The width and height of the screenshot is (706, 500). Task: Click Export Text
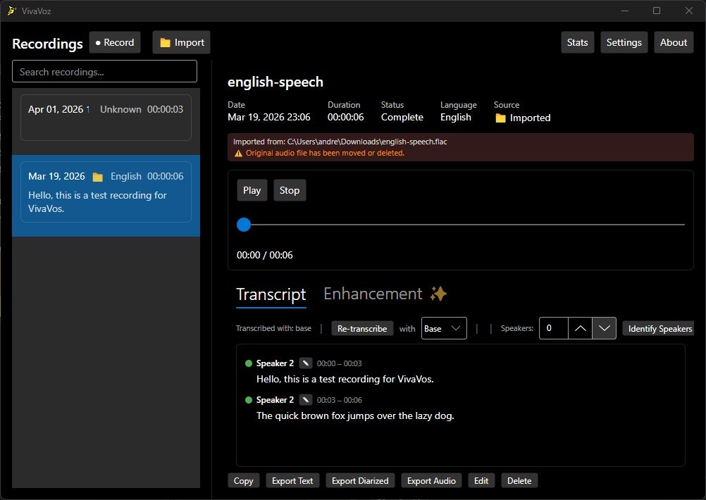[292, 481]
